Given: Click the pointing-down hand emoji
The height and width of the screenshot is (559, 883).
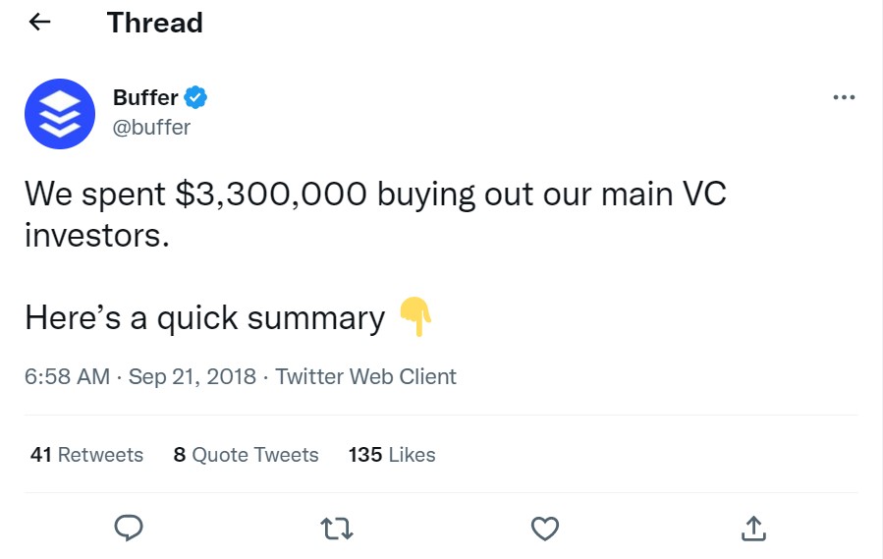Looking at the screenshot, I should click(415, 318).
